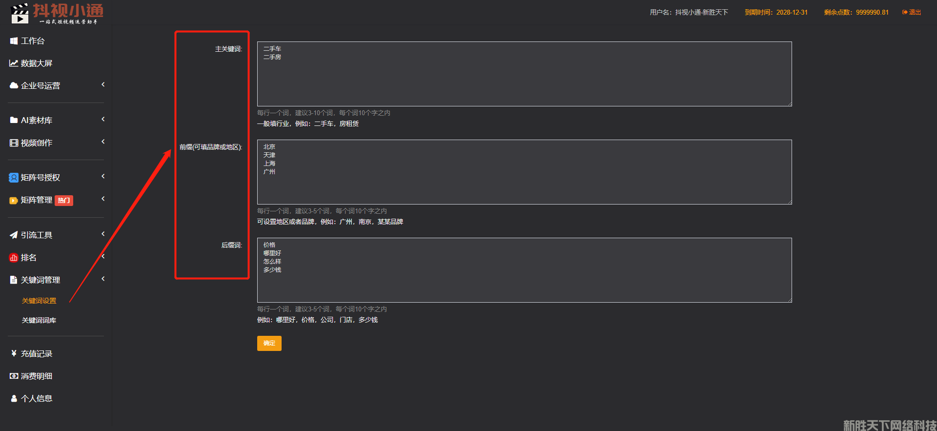Click the 引流工具 paper plane icon
The height and width of the screenshot is (431, 937).
(x=14, y=235)
